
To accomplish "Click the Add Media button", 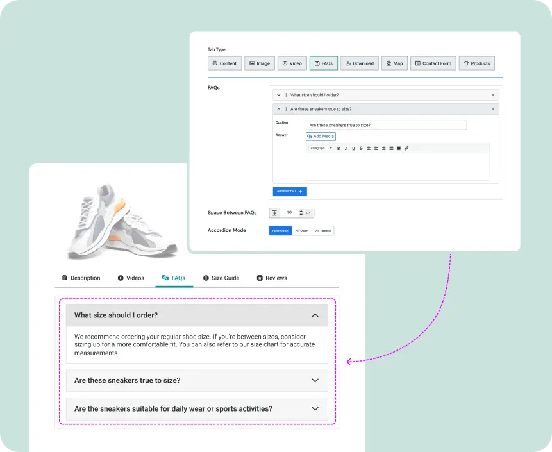I will 321,137.
